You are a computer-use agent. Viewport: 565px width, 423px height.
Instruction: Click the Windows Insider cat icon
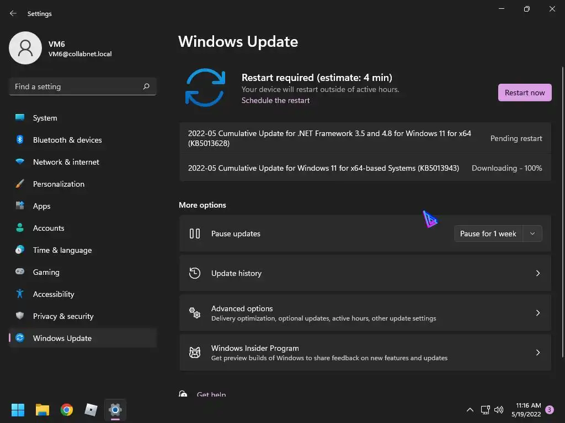195,352
